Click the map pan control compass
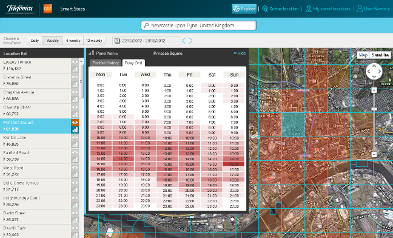This screenshot has width=393, height=238. 374,71
